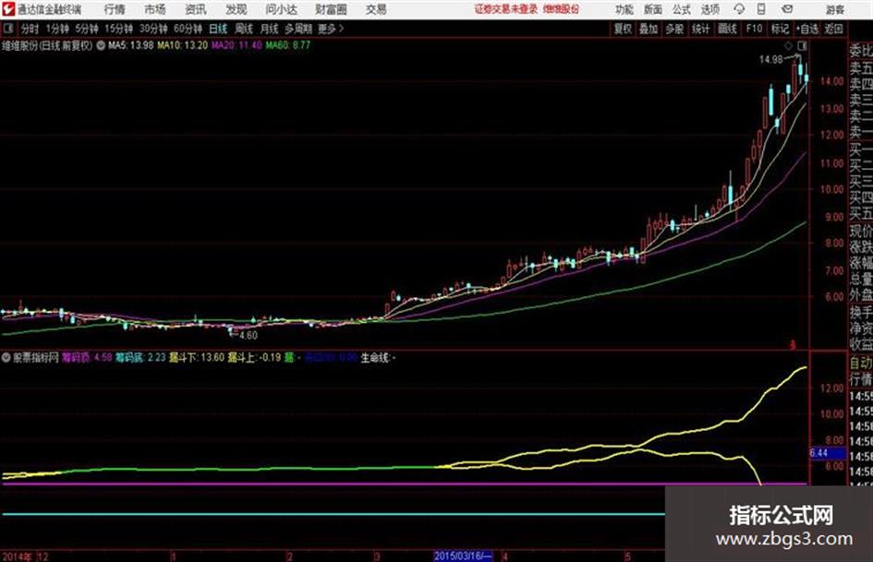Click the 返回 back button
This screenshot has width=873, height=562.
tap(833, 29)
